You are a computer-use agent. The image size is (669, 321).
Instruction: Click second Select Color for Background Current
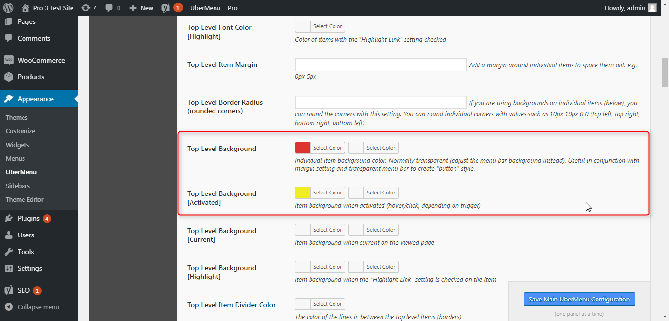click(373, 230)
